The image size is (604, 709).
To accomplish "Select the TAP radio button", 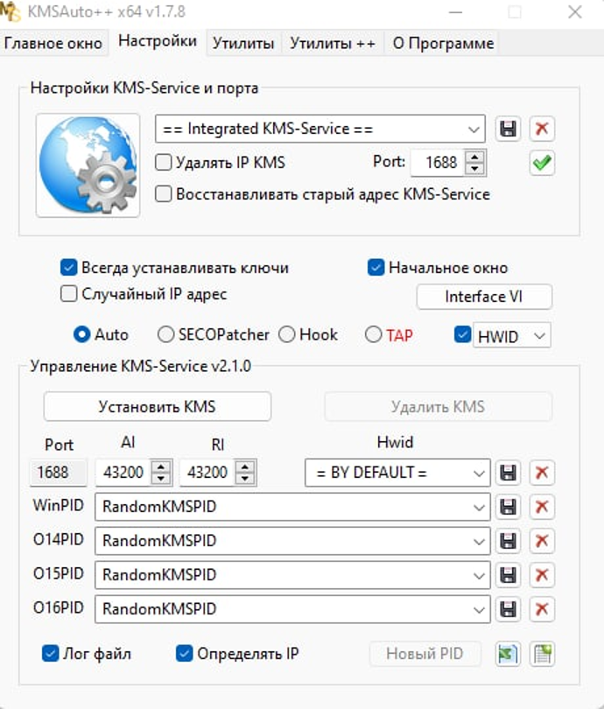I will click(374, 334).
